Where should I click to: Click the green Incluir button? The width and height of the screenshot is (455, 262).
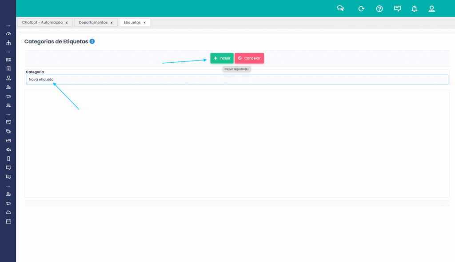(x=222, y=58)
